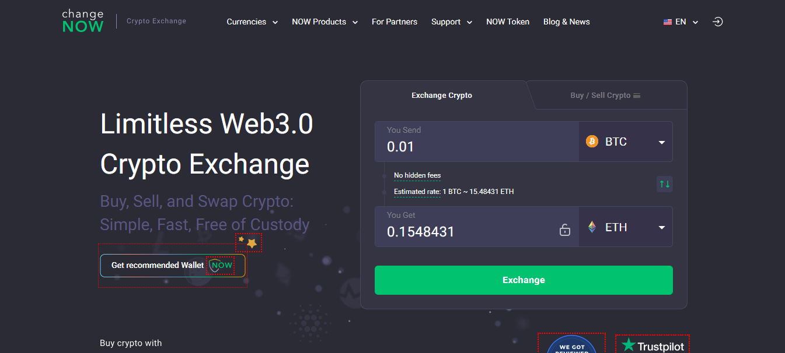Select the Exchange Crypto tab
This screenshot has width=785, height=353.
click(x=442, y=95)
